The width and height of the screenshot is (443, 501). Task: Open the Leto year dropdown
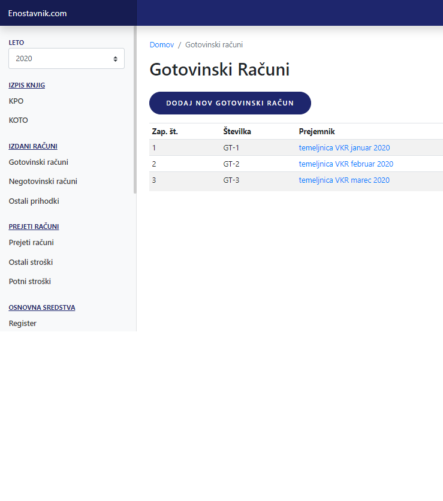tap(66, 59)
